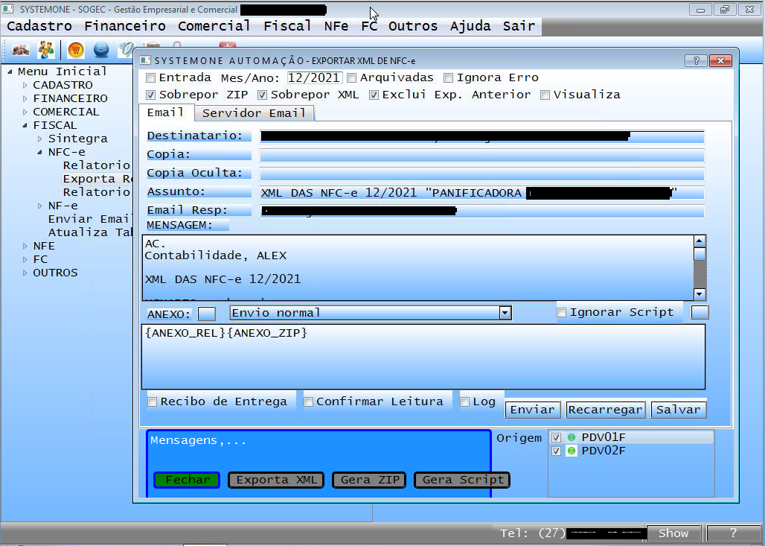Click the Recarregar button
Image resolution: width=765 pixels, height=546 pixels.
606,410
